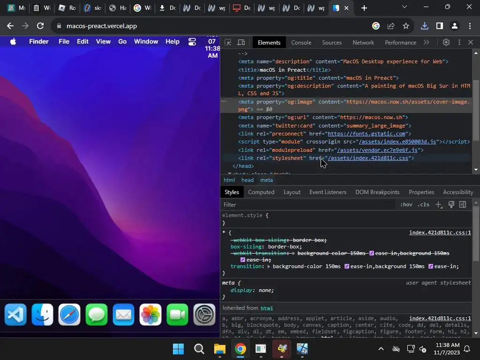
Task: Open Chrome profile avatar
Action: tap(455, 26)
